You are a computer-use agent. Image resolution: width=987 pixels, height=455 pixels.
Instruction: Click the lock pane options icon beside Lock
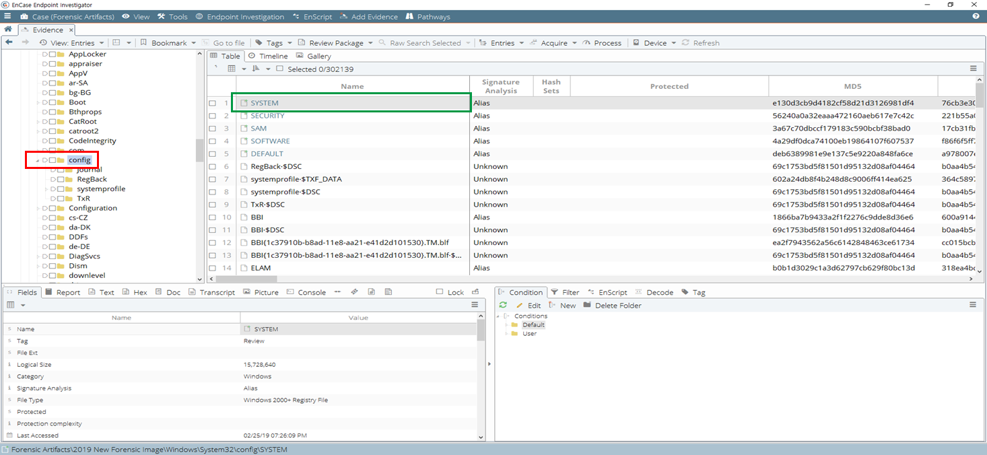tap(475, 292)
